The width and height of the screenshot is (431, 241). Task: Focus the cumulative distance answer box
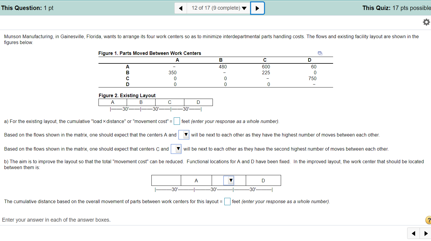pos(227,201)
